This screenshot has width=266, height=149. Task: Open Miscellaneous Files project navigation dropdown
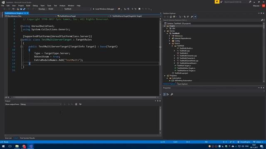coord(30,16)
